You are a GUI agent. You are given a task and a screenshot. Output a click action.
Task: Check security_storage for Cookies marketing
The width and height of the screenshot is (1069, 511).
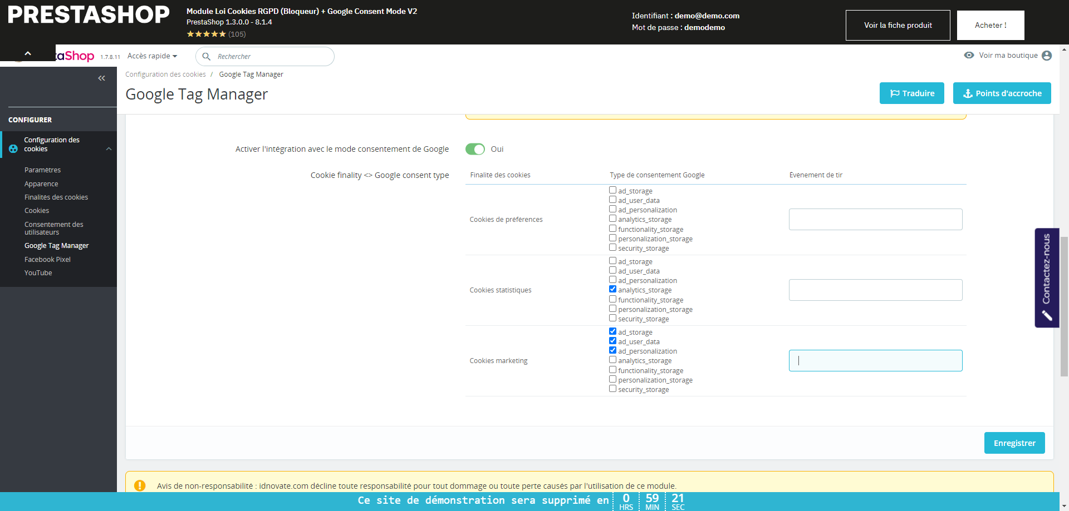612,389
